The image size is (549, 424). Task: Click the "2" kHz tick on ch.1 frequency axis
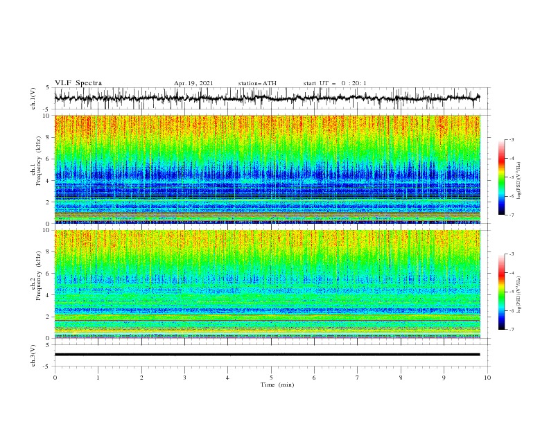pyautogui.click(x=49, y=202)
